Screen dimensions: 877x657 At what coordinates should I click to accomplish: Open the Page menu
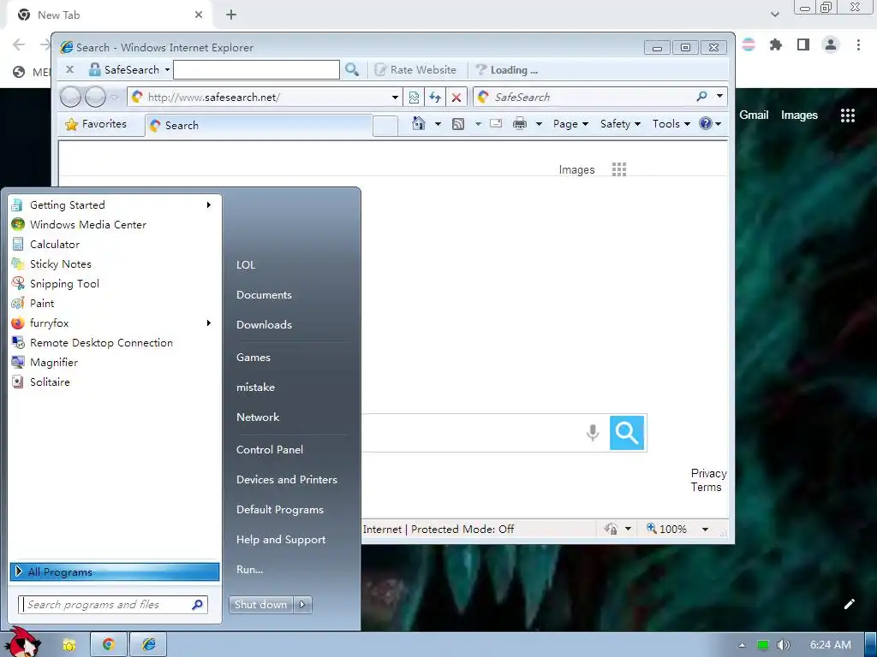point(570,124)
